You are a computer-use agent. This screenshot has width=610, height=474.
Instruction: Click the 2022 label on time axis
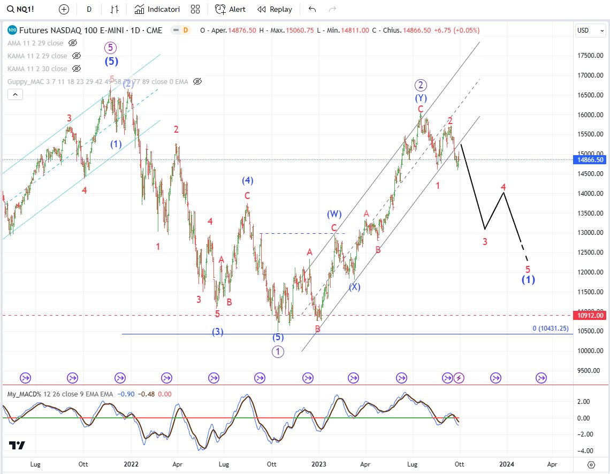pos(131,464)
